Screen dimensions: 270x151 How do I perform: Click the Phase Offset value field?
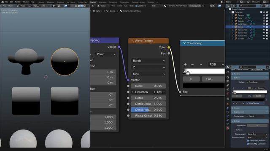(148, 116)
